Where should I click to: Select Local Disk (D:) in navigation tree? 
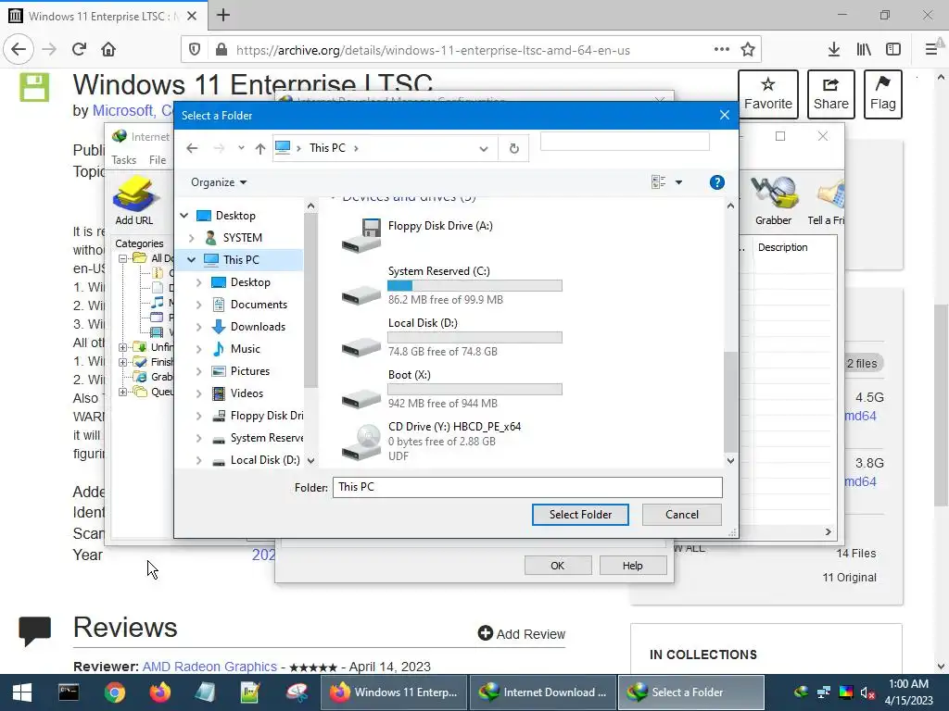click(x=265, y=460)
